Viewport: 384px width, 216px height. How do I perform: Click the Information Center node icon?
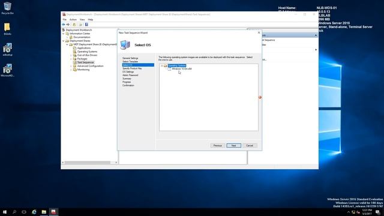[x=67, y=34]
